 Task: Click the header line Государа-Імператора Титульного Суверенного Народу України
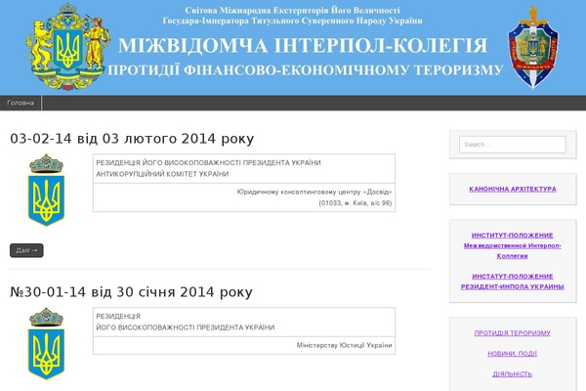point(292,21)
